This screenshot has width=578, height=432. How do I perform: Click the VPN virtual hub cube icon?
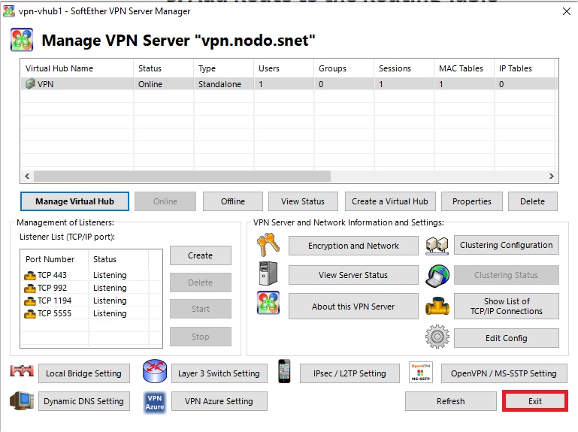tap(30, 84)
